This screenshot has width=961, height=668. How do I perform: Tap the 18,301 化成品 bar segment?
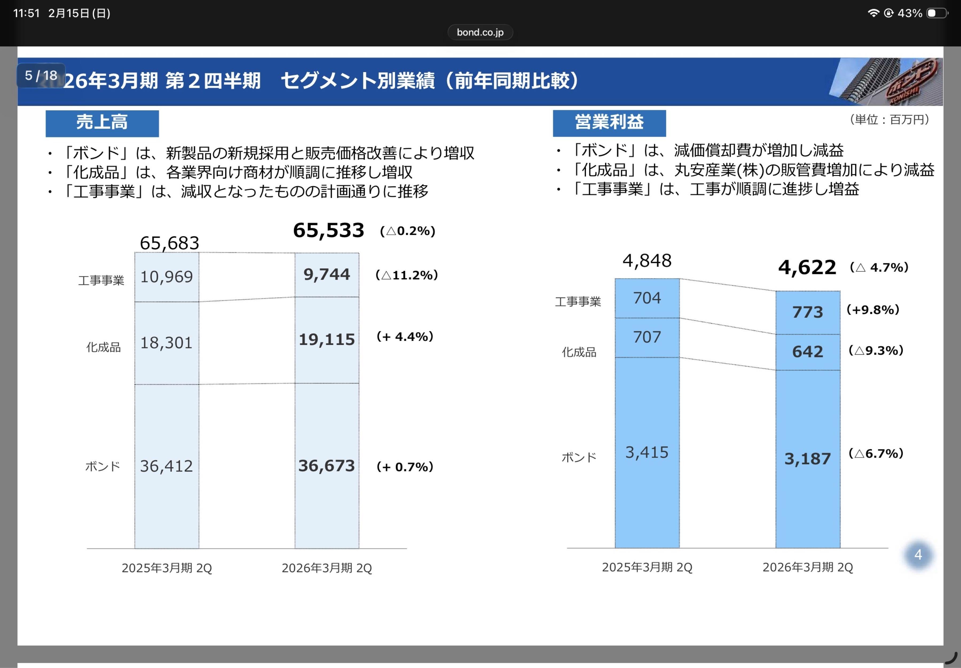(167, 343)
